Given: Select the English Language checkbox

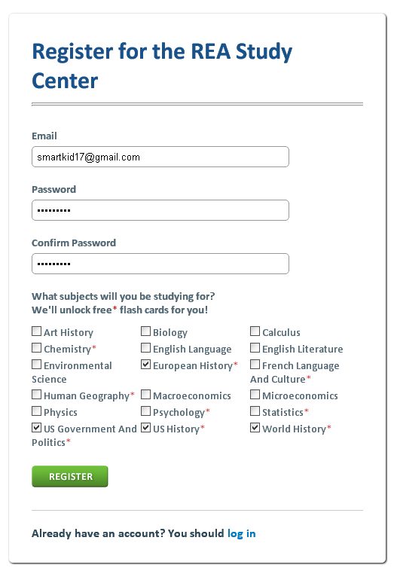Looking at the screenshot, I should [145, 348].
